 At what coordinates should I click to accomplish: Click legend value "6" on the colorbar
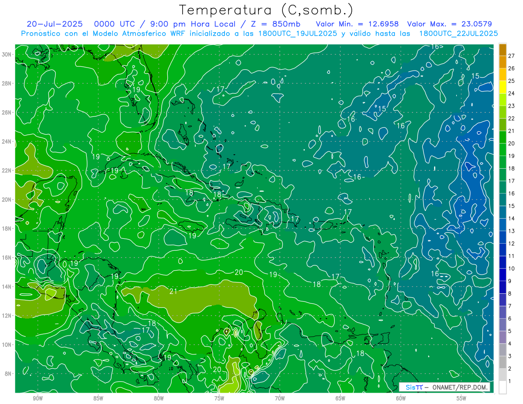coord(510,319)
